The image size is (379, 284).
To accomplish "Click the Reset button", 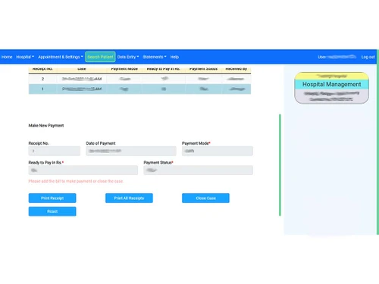I will coord(52,211).
